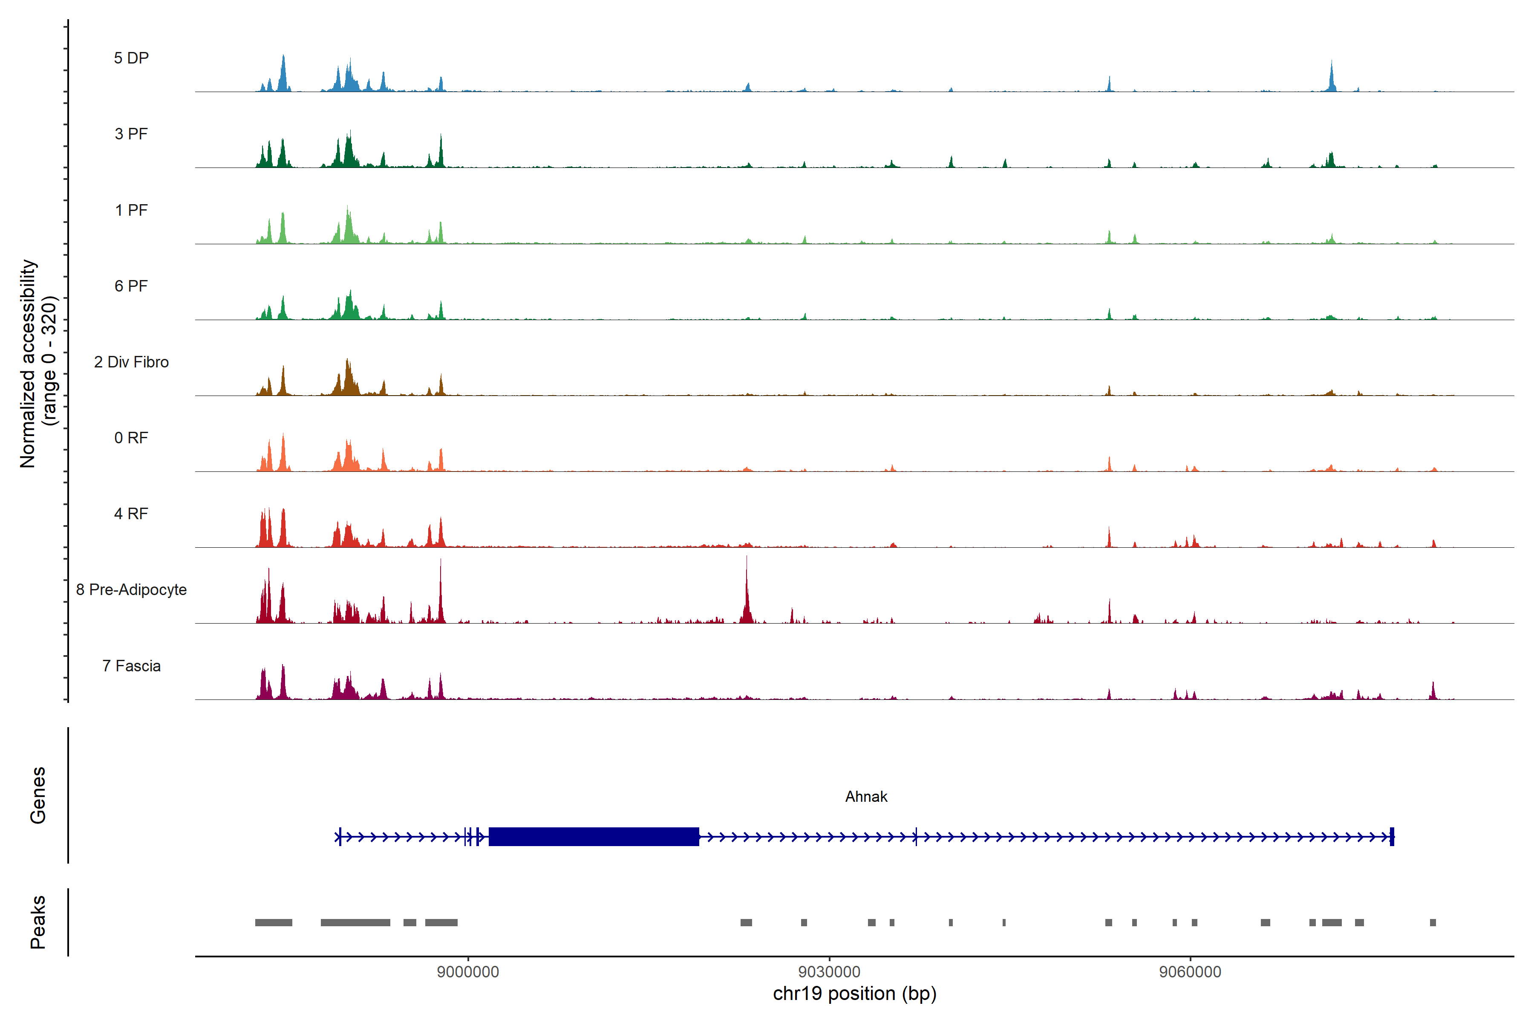Click the large Ahnak exon block
Screen dimensions: 1534x1023
(594, 836)
